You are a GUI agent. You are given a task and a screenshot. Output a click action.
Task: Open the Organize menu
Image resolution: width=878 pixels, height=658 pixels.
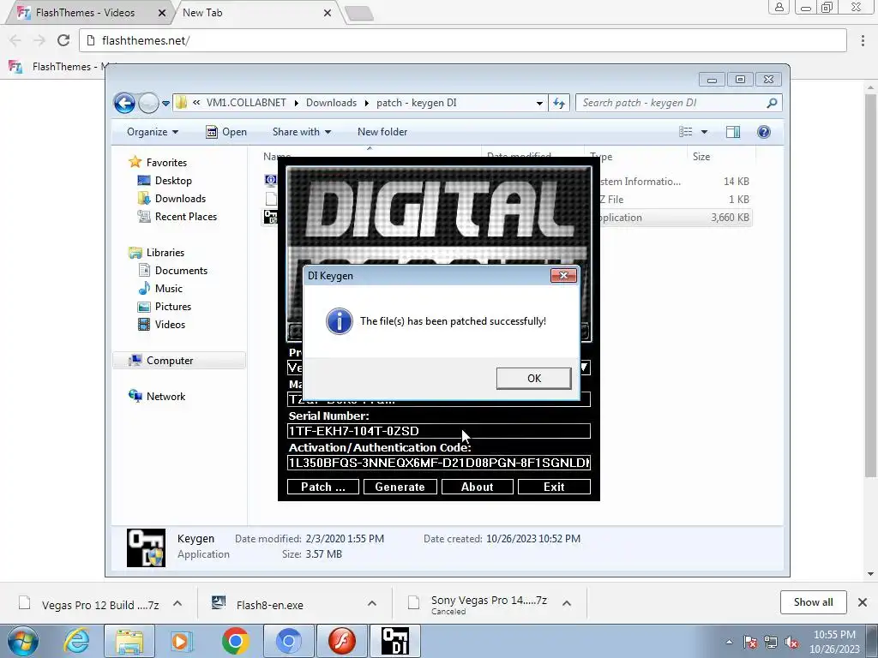click(x=153, y=132)
